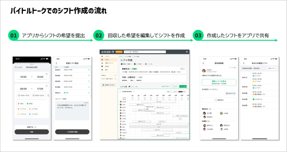Select the シフトC chip
This screenshot has width=287, height=152.
22,114
